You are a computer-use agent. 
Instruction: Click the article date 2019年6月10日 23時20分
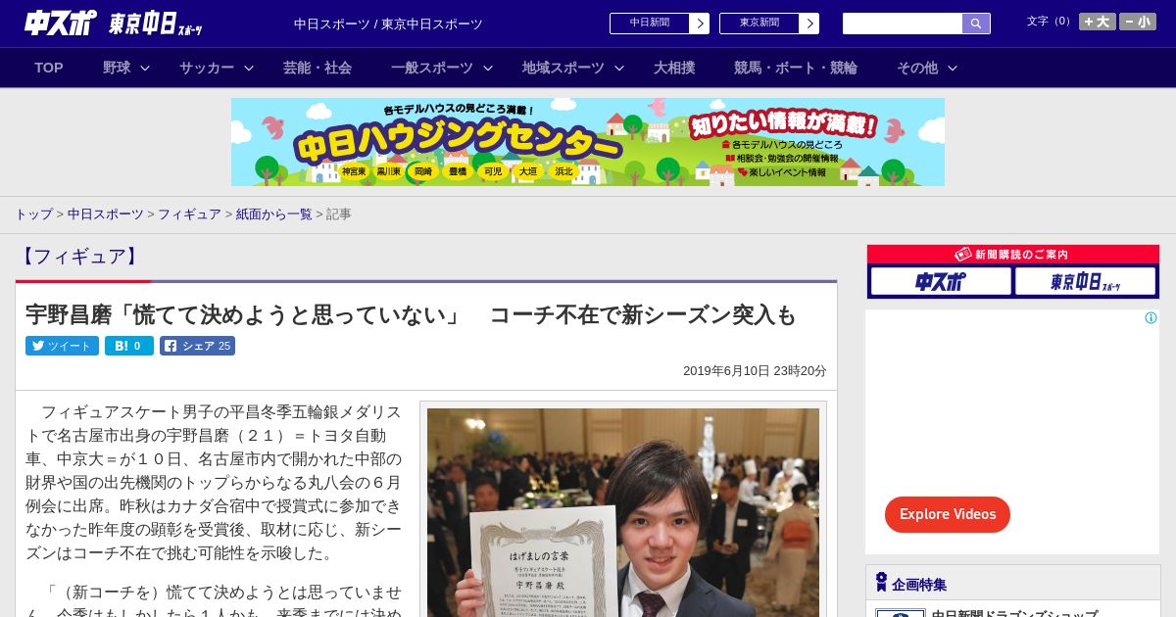point(755,371)
